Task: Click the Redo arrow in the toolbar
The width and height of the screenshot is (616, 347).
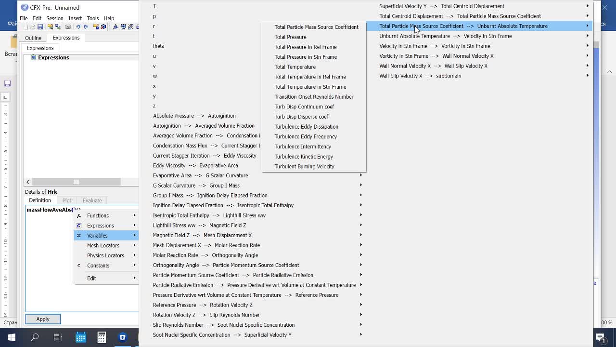Action: click(x=86, y=27)
